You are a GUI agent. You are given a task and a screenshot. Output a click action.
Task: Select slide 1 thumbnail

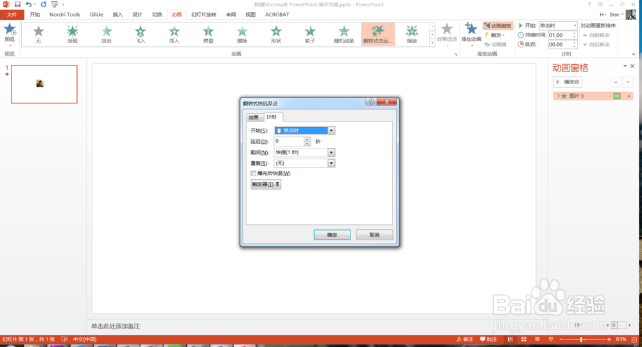[44, 84]
